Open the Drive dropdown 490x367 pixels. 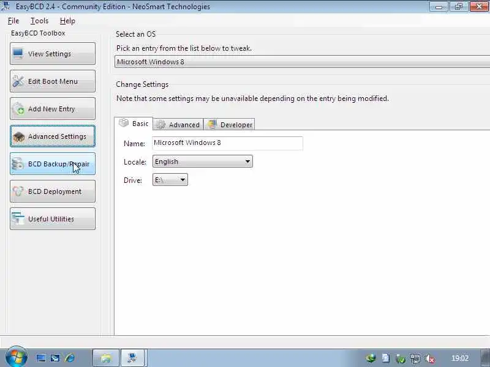tap(170, 180)
